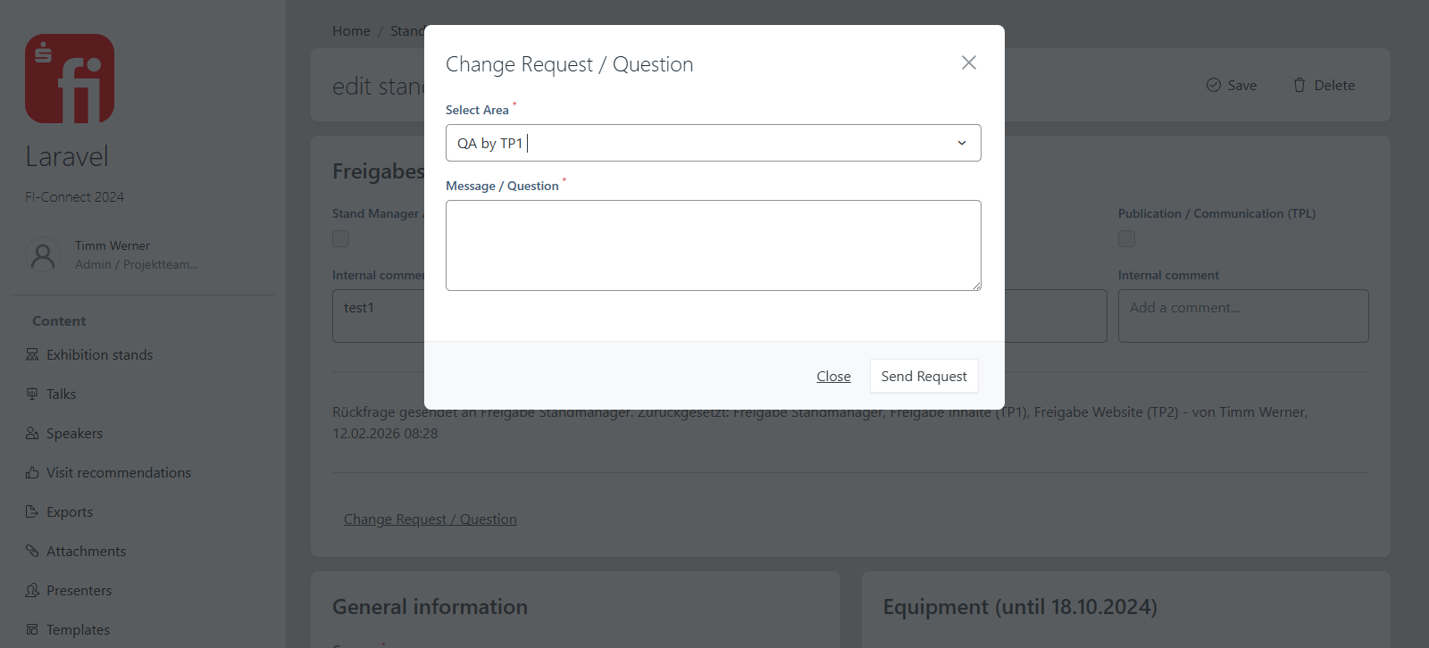Screen dimensions: 1429x648
Task: Click the Timm Werner profile avatar
Action: click(x=43, y=256)
